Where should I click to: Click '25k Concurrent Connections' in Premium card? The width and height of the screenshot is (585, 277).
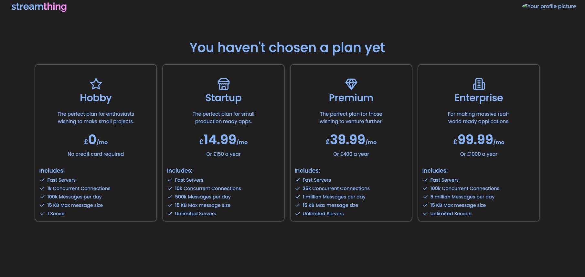tap(336, 188)
